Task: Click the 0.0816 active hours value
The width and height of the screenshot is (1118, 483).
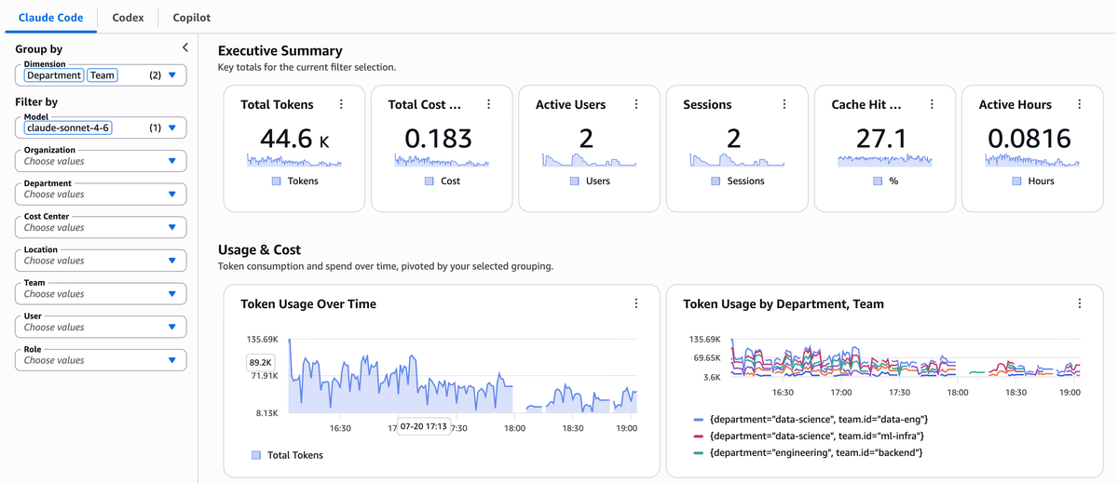Action: [x=1029, y=139]
